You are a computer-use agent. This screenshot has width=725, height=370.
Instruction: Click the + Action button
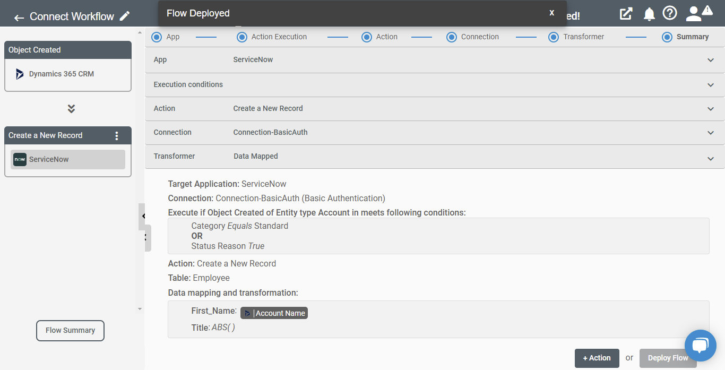pos(597,358)
